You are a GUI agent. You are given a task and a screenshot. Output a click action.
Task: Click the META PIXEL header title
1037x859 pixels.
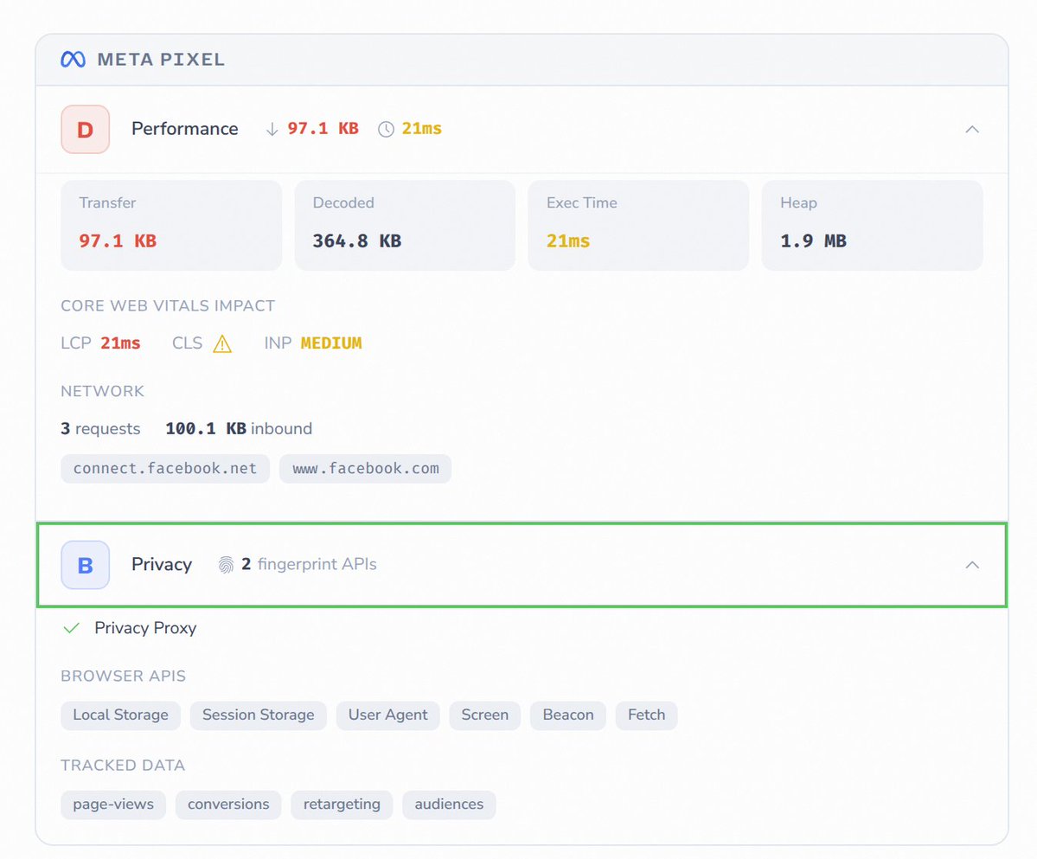point(161,60)
